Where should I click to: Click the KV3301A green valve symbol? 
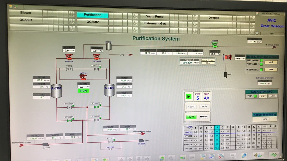69,120
